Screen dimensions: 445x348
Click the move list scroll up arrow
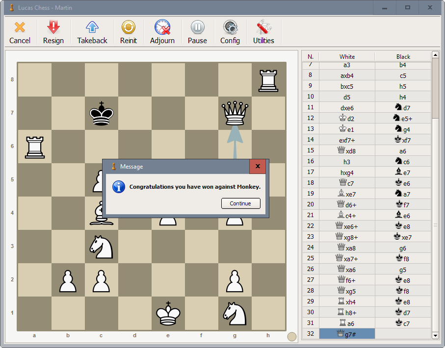click(x=435, y=54)
